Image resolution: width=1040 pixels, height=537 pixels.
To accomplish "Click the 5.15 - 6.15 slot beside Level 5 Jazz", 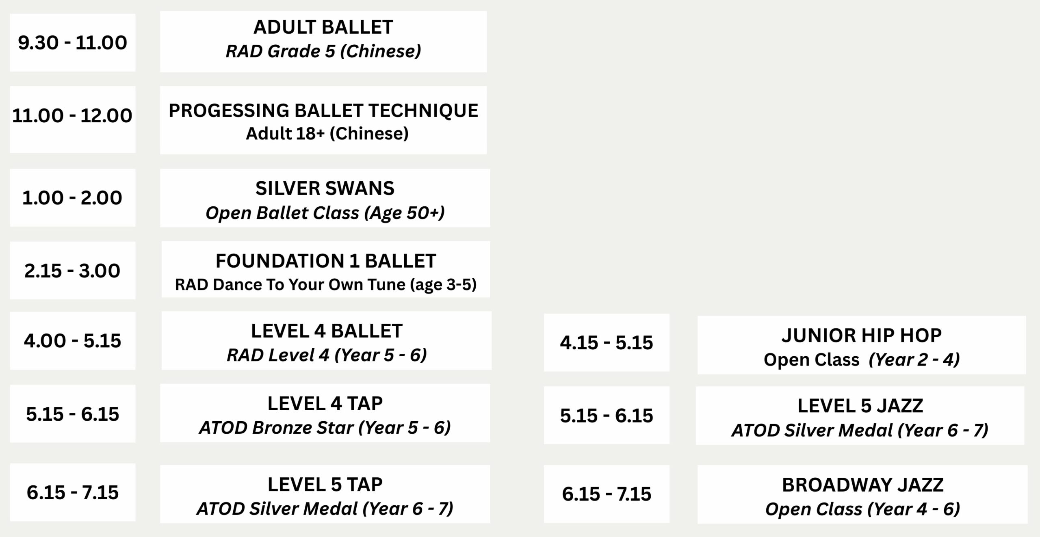I will [607, 415].
